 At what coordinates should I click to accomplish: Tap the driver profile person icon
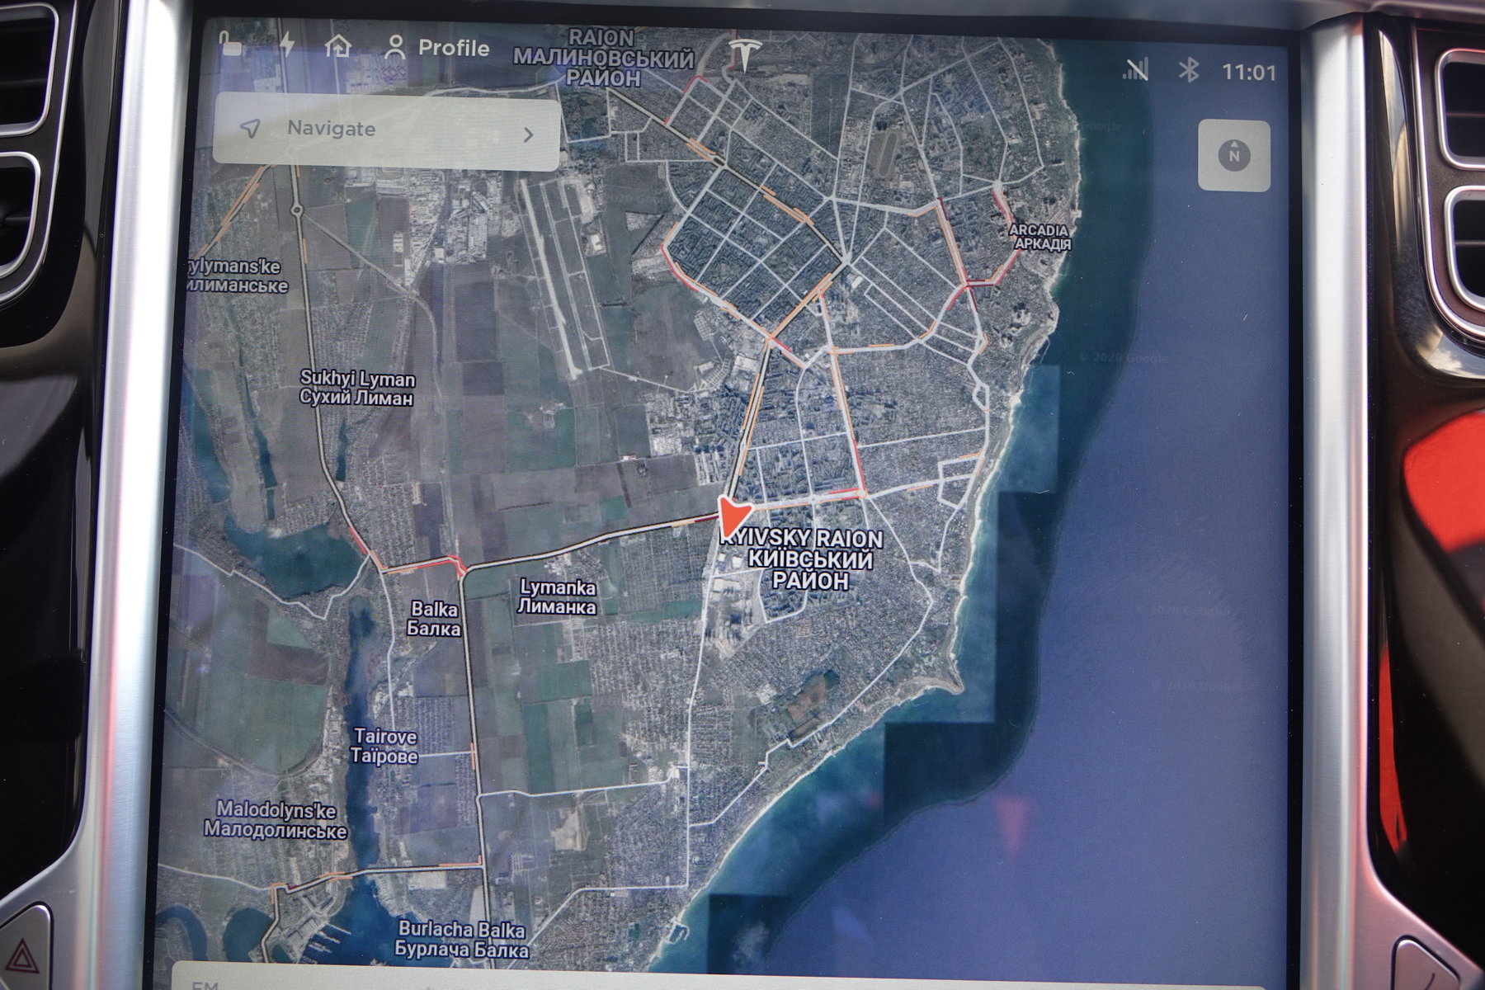(396, 48)
